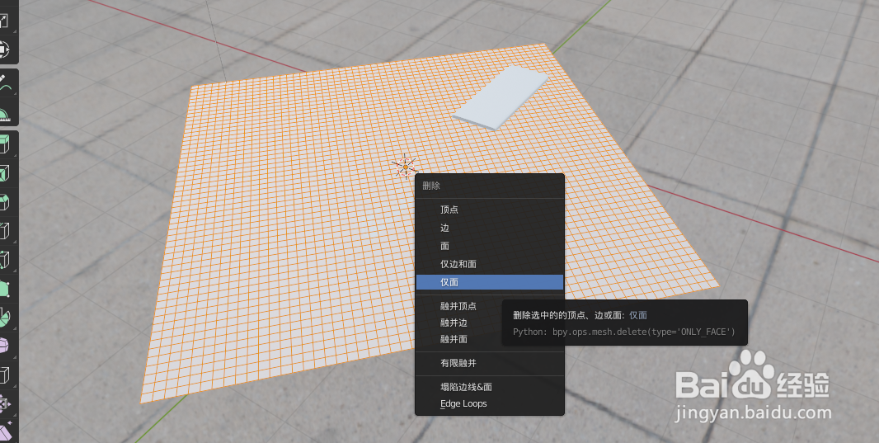Activate the Spin tool
Viewport: 879px width, 443px height.
click(x=3, y=318)
